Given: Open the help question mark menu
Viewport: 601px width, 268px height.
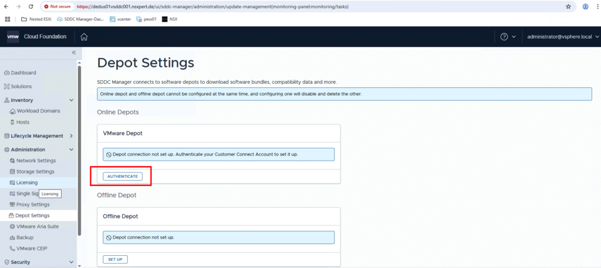Looking at the screenshot, I should pyautogui.click(x=504, y=37).
